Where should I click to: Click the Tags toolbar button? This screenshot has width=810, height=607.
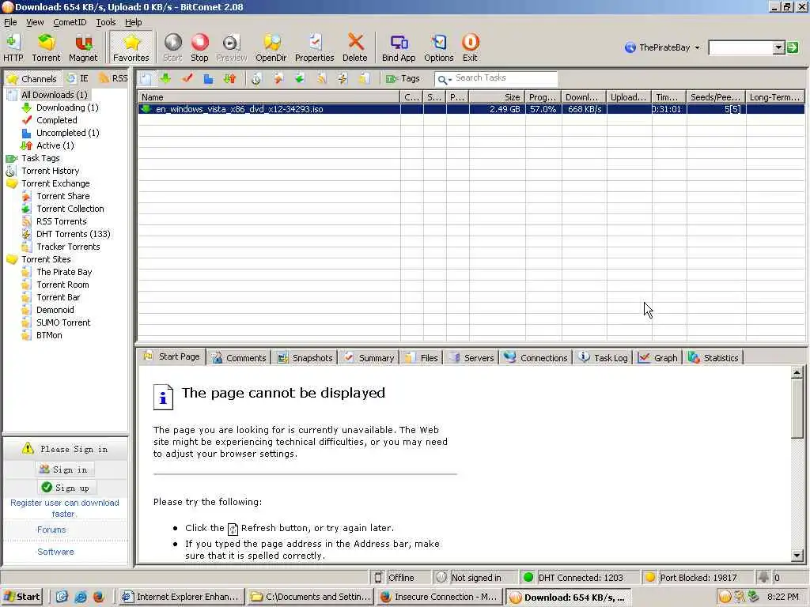coord(403,78)
